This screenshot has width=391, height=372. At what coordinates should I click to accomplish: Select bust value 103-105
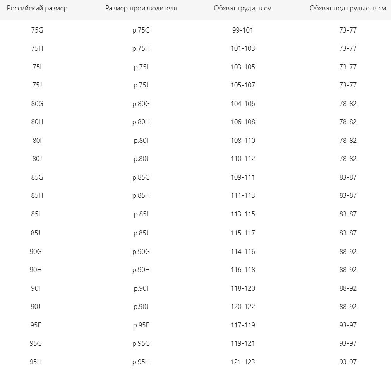[243, 67]
